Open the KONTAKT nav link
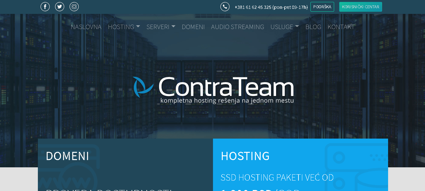Screen dimensions: 425x191 (341, 27)
